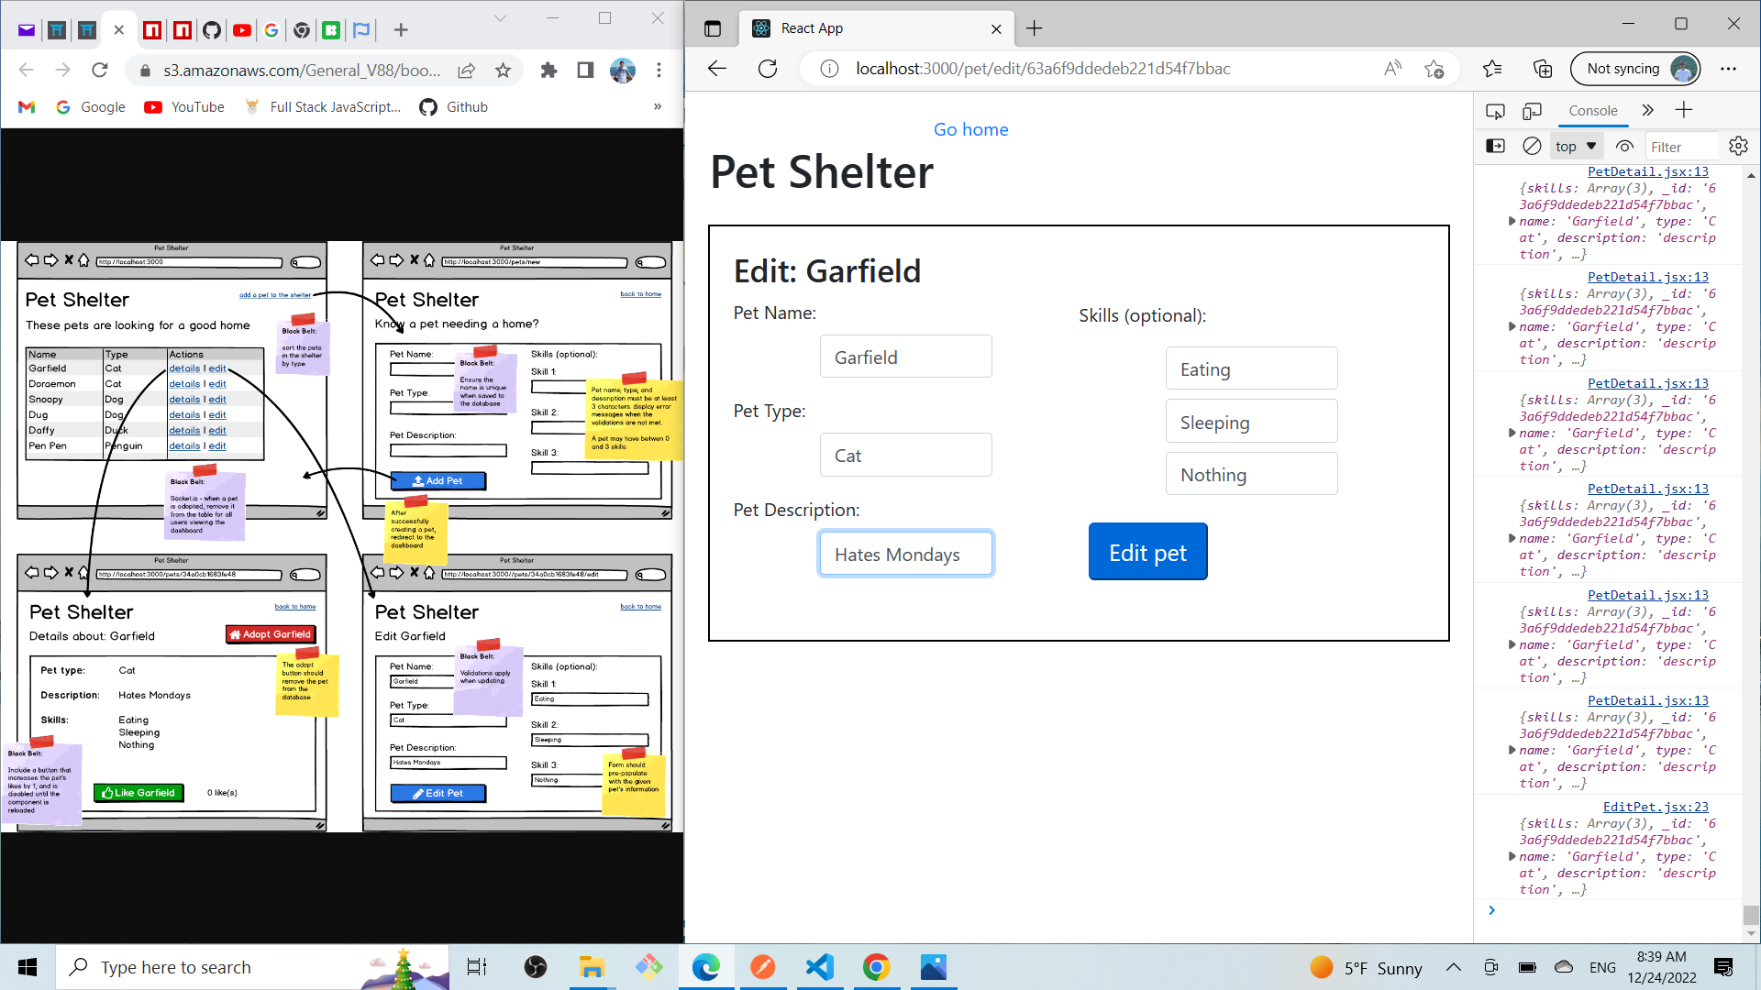This screenshot has width=1761, height=990.
Task: Switch to the Console tab
Action: 1592,111
